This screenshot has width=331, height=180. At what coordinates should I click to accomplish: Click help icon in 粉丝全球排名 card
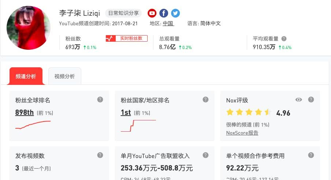click(x=100, y=100)
